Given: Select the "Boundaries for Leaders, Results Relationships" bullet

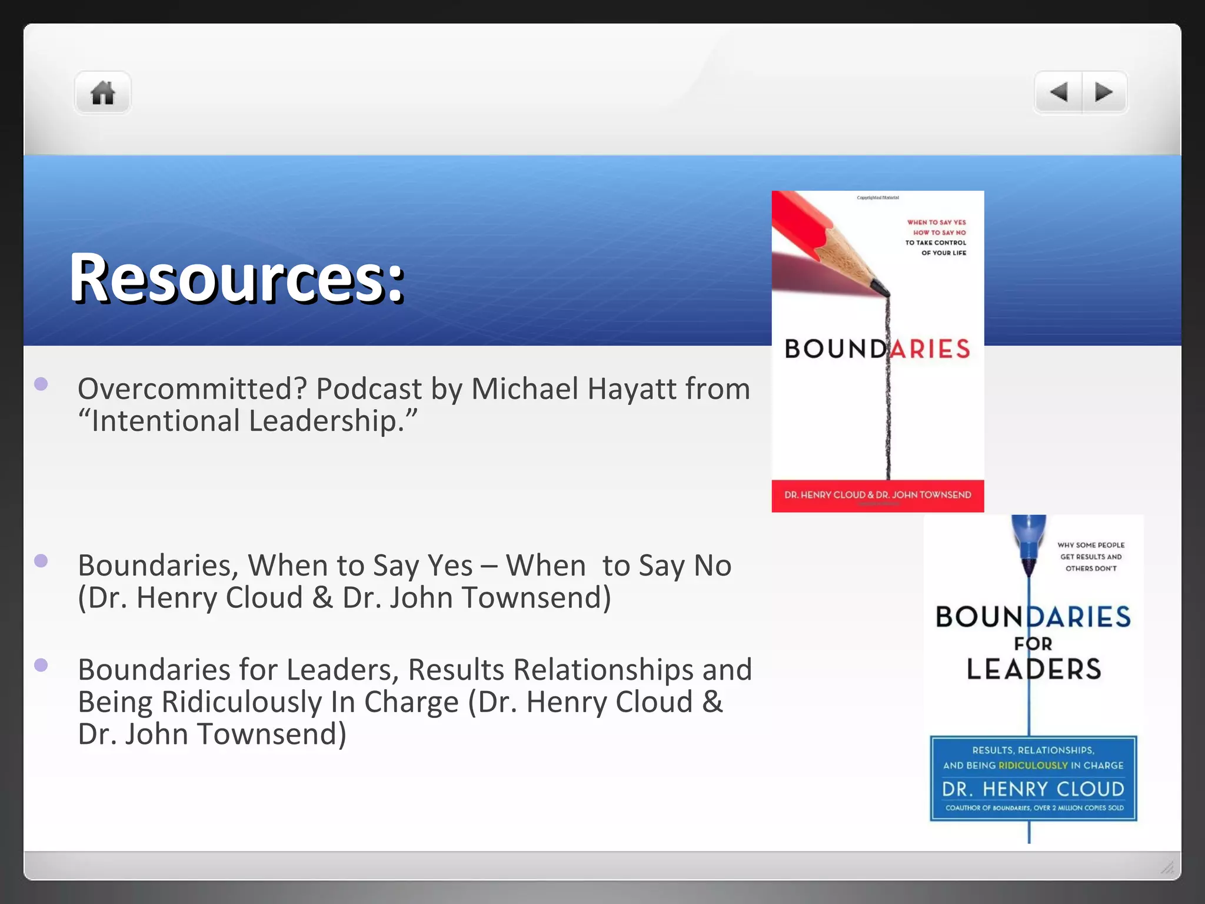Looking at the screenshot, I should 415,702.
